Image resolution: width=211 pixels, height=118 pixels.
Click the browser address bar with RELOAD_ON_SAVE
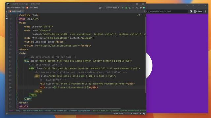click(x=167, y=11)
